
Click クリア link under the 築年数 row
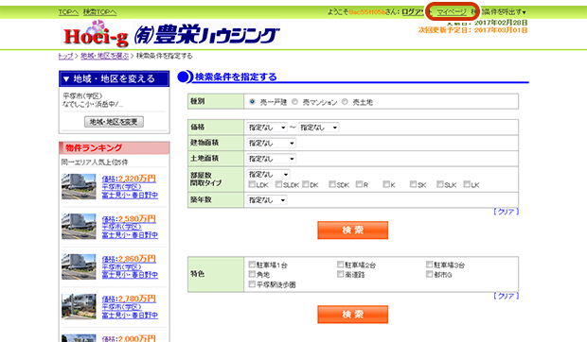tap(507, 212)
